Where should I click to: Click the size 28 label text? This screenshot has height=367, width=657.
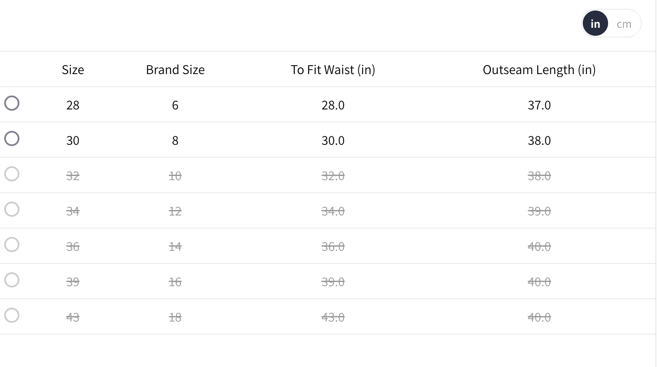point(73,105)
